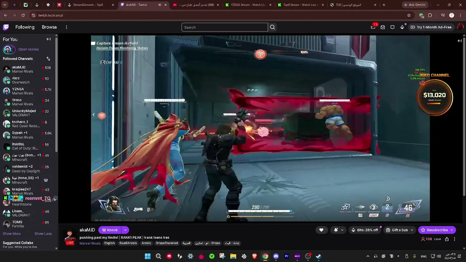
Task: Click the Open stories link
Action: 28,49
